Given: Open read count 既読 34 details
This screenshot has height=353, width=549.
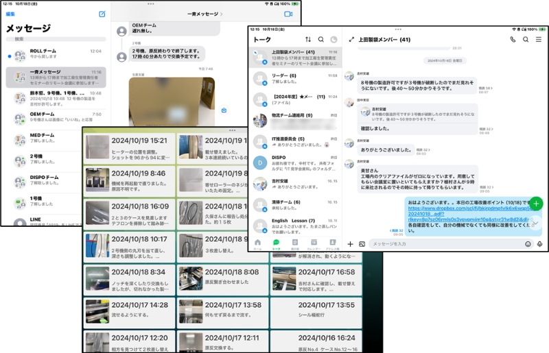Looking at the screenshot, I should click(485, 88).
